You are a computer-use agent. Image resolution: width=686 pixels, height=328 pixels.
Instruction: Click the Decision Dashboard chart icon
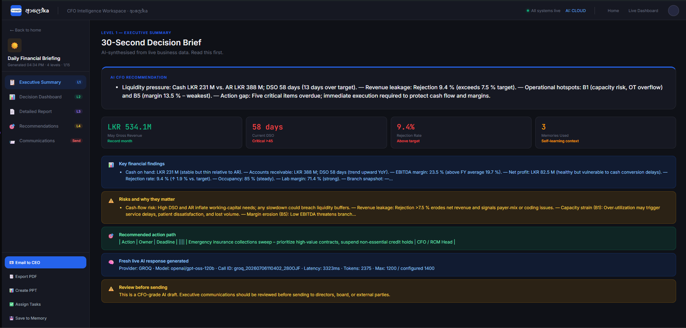click(x=12, y=97)
